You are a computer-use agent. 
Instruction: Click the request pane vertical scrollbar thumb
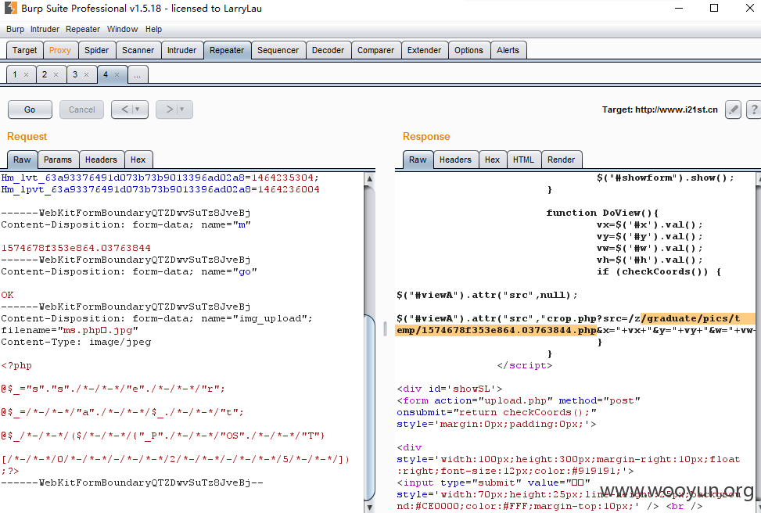click(x=369, y=407)
